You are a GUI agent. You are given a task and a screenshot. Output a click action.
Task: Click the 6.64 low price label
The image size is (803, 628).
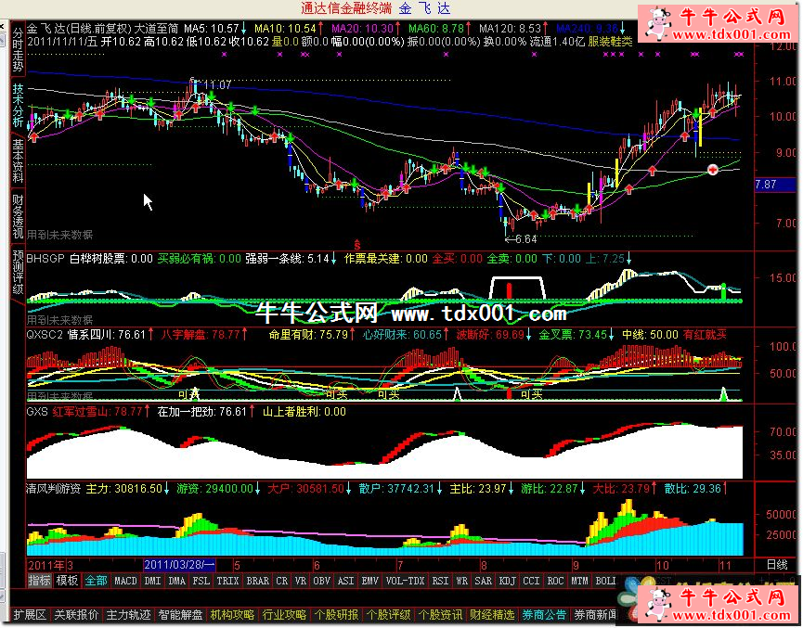point(525,239)
